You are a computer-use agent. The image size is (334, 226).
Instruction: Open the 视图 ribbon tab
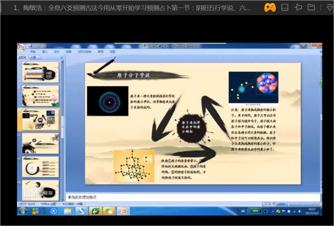click(112, 52)
